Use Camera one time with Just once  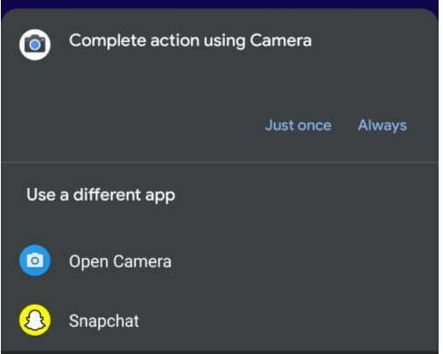(x=298, y=126)
